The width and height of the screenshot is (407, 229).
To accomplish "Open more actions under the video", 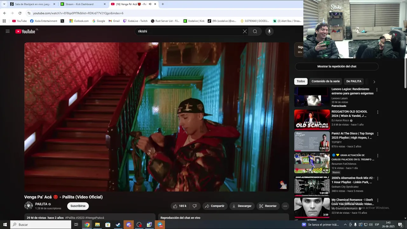I will point(285,206).
